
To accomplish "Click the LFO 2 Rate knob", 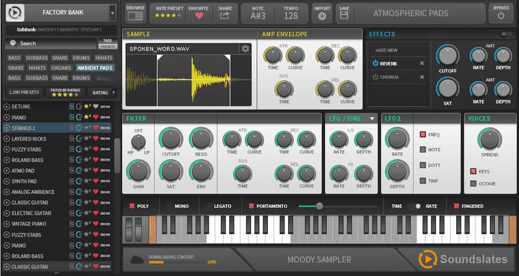I will point(397,139).
